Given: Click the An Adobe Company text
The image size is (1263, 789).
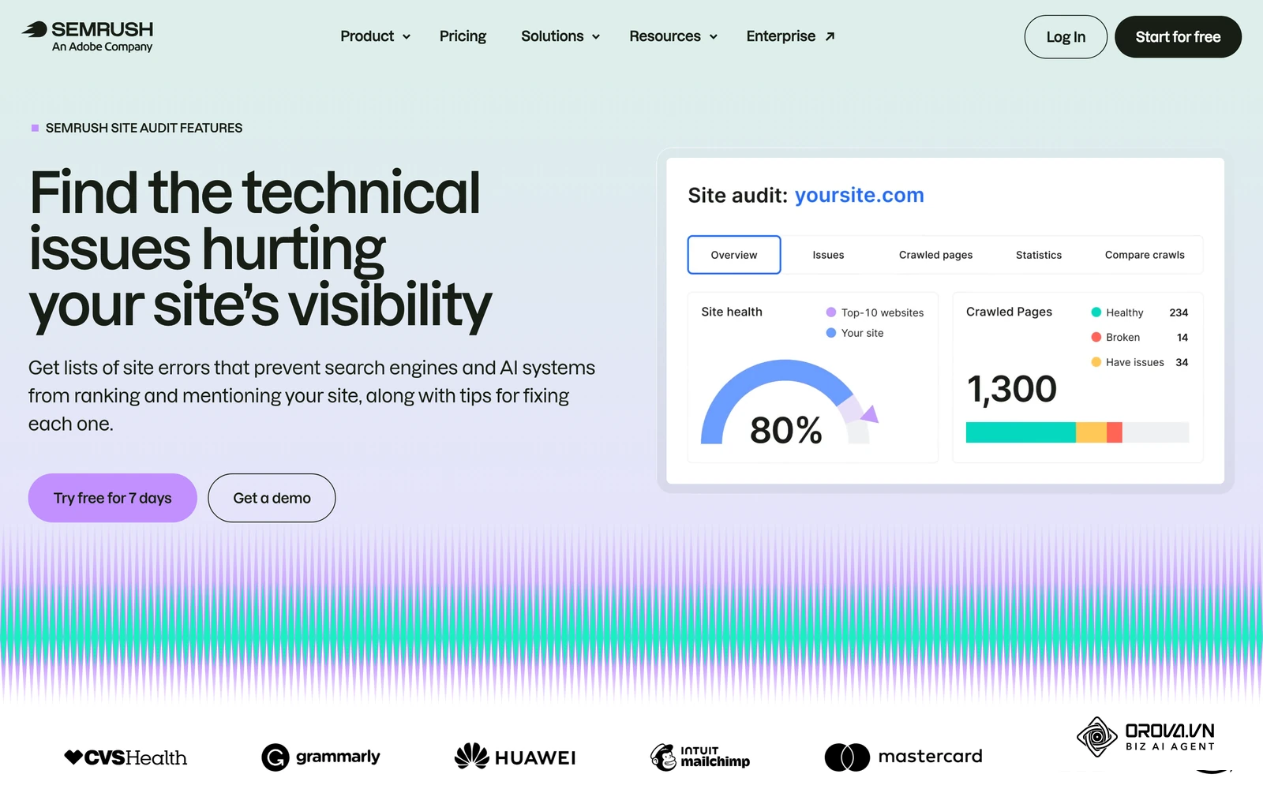Looking at the screenshot, I should point(102,47).
